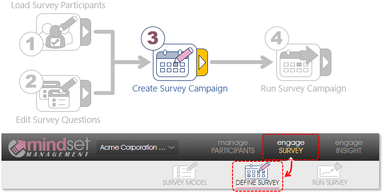
Task: Select the RUN SURVEY tab
Action: 330,174
